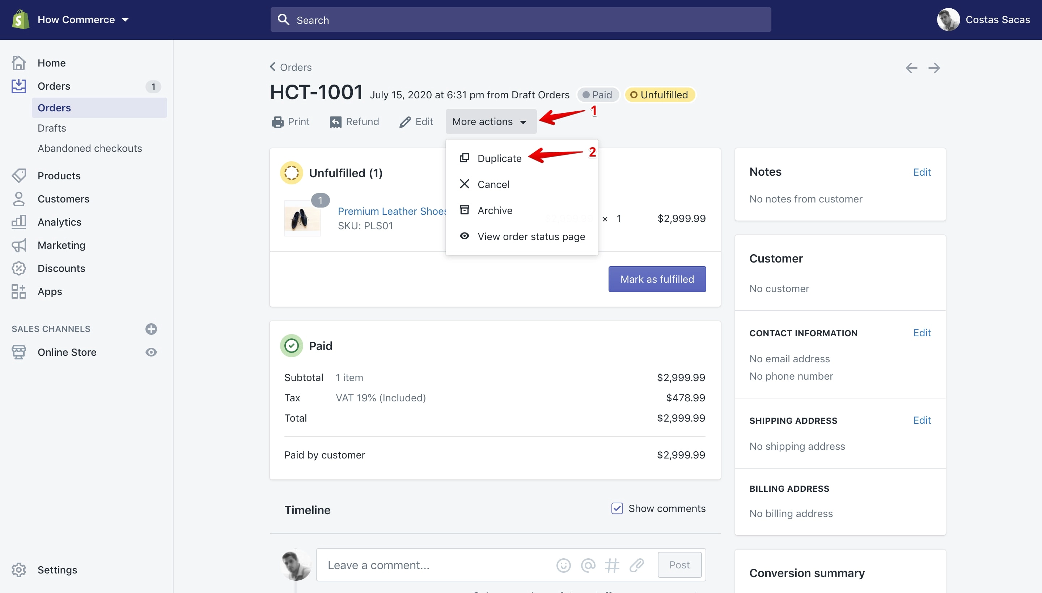Open Costas Sacas profile avatar
Viewport: 1042px width, 593px height.
click(x=948, y=20)
